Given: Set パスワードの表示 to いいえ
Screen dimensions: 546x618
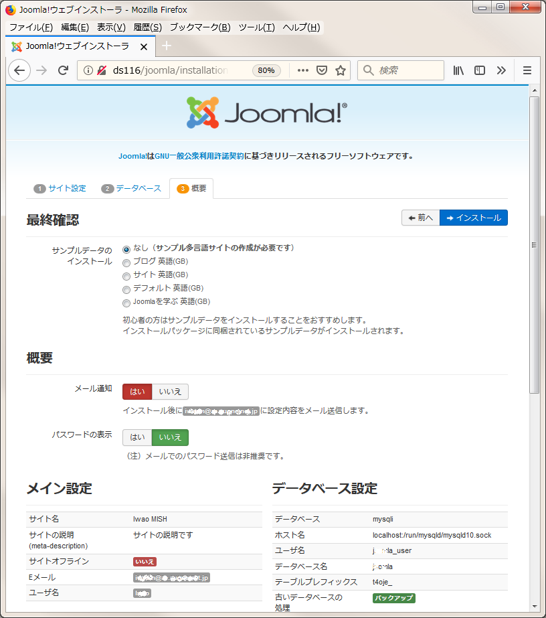Looking at the screenshot, I should point(170,437).
